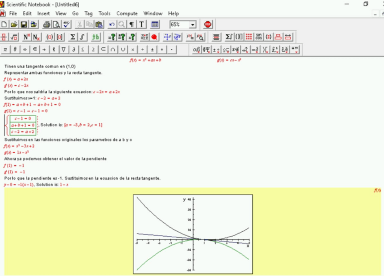The width and height of the screenshot is (384, 276).
Task: Insert the pi symbol
Action: point(5,50)
